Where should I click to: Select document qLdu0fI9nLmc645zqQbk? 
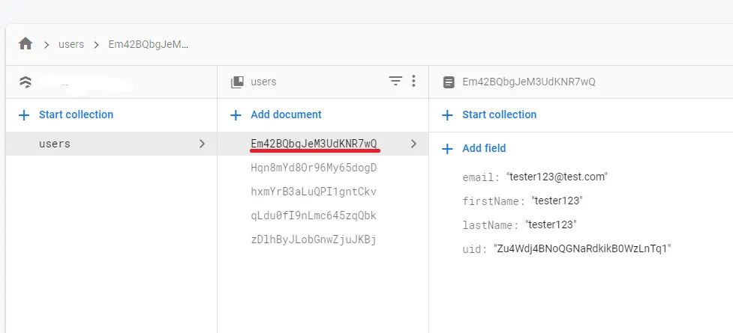click(x=314, y=216)
